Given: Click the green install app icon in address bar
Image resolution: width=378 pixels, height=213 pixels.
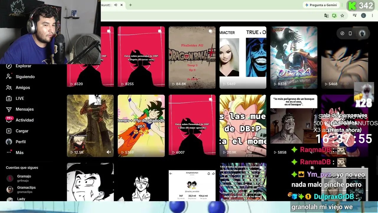Looking at the screenshot, I should point(334,16).
